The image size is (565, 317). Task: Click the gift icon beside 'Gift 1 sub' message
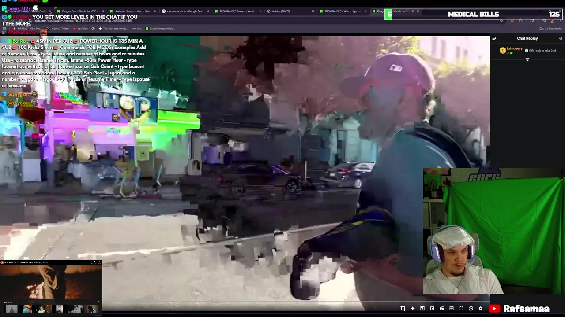point(526,51)
